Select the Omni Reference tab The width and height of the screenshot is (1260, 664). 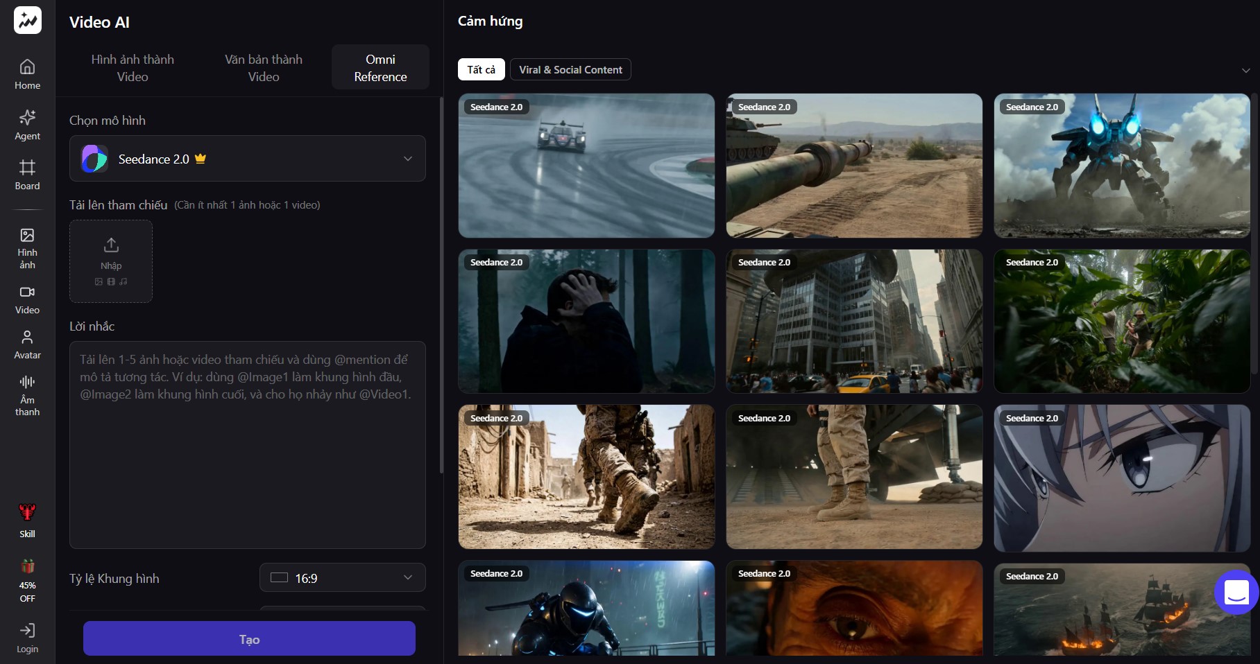pos(380,68)
